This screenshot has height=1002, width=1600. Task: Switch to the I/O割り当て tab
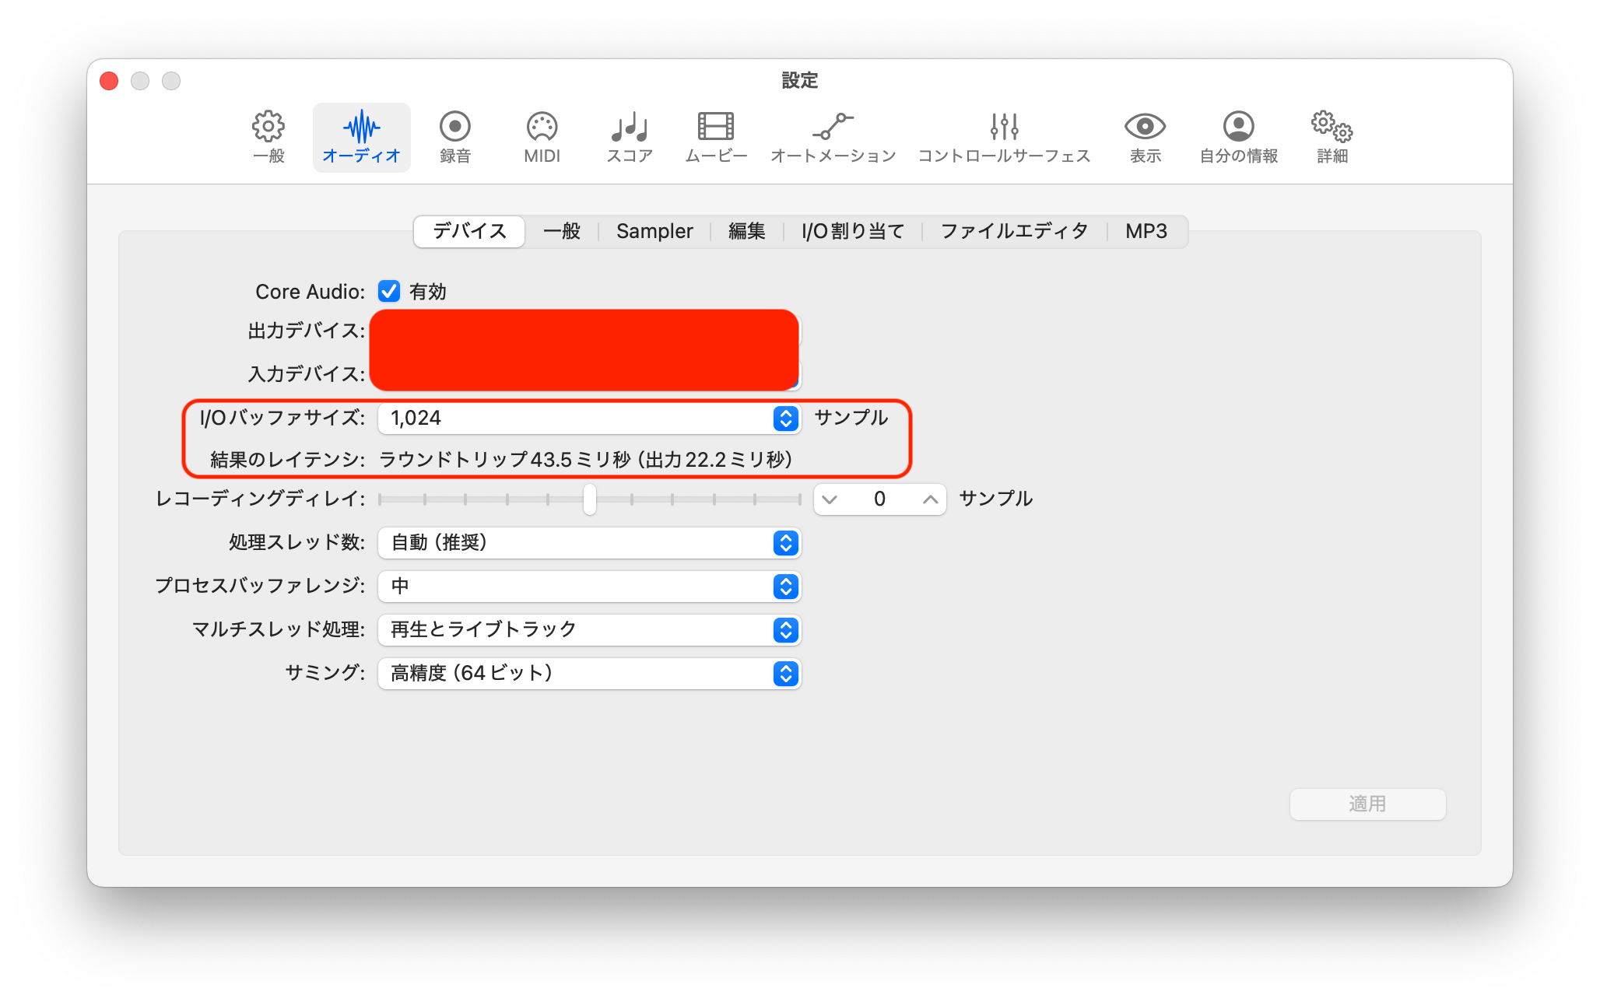click(853, 231)
